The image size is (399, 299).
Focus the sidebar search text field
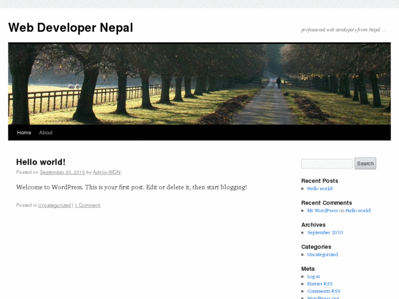[327, 163]
